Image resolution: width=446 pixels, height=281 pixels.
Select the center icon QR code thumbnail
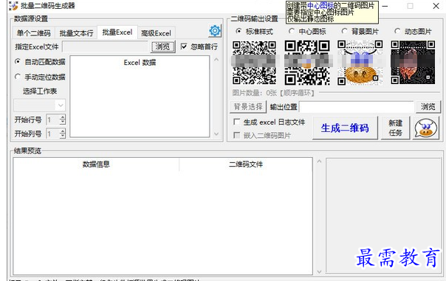point(307,63)
